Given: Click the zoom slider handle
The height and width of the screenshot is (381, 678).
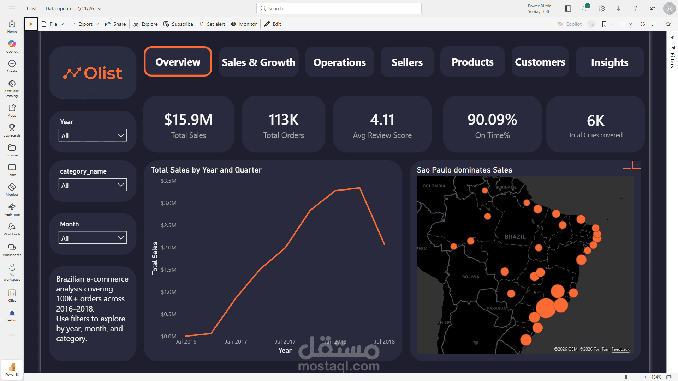Looking at the screenshot, I should click(625, 377).
